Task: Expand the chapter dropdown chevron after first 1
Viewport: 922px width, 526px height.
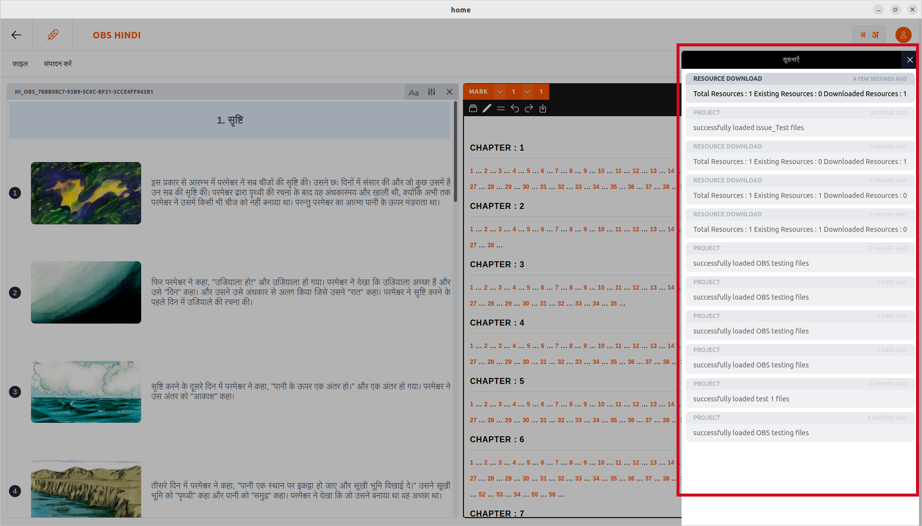Action: [x=527, y=92]
